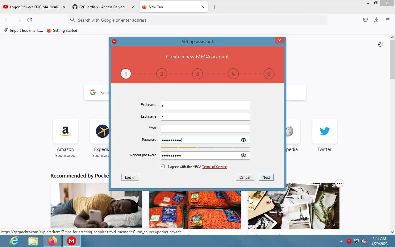Open Pocket story with ground beef packages
The image size is (395, 247).
195,210
